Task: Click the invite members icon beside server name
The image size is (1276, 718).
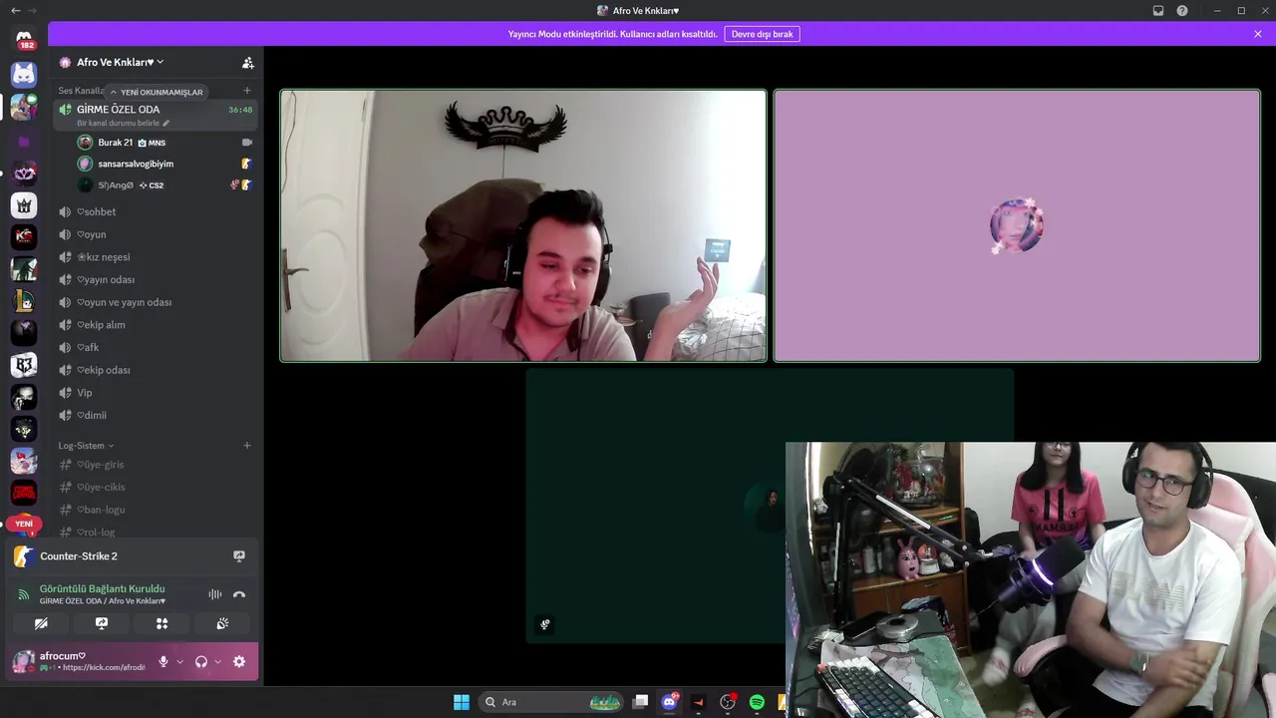Action: pos(247,63)
